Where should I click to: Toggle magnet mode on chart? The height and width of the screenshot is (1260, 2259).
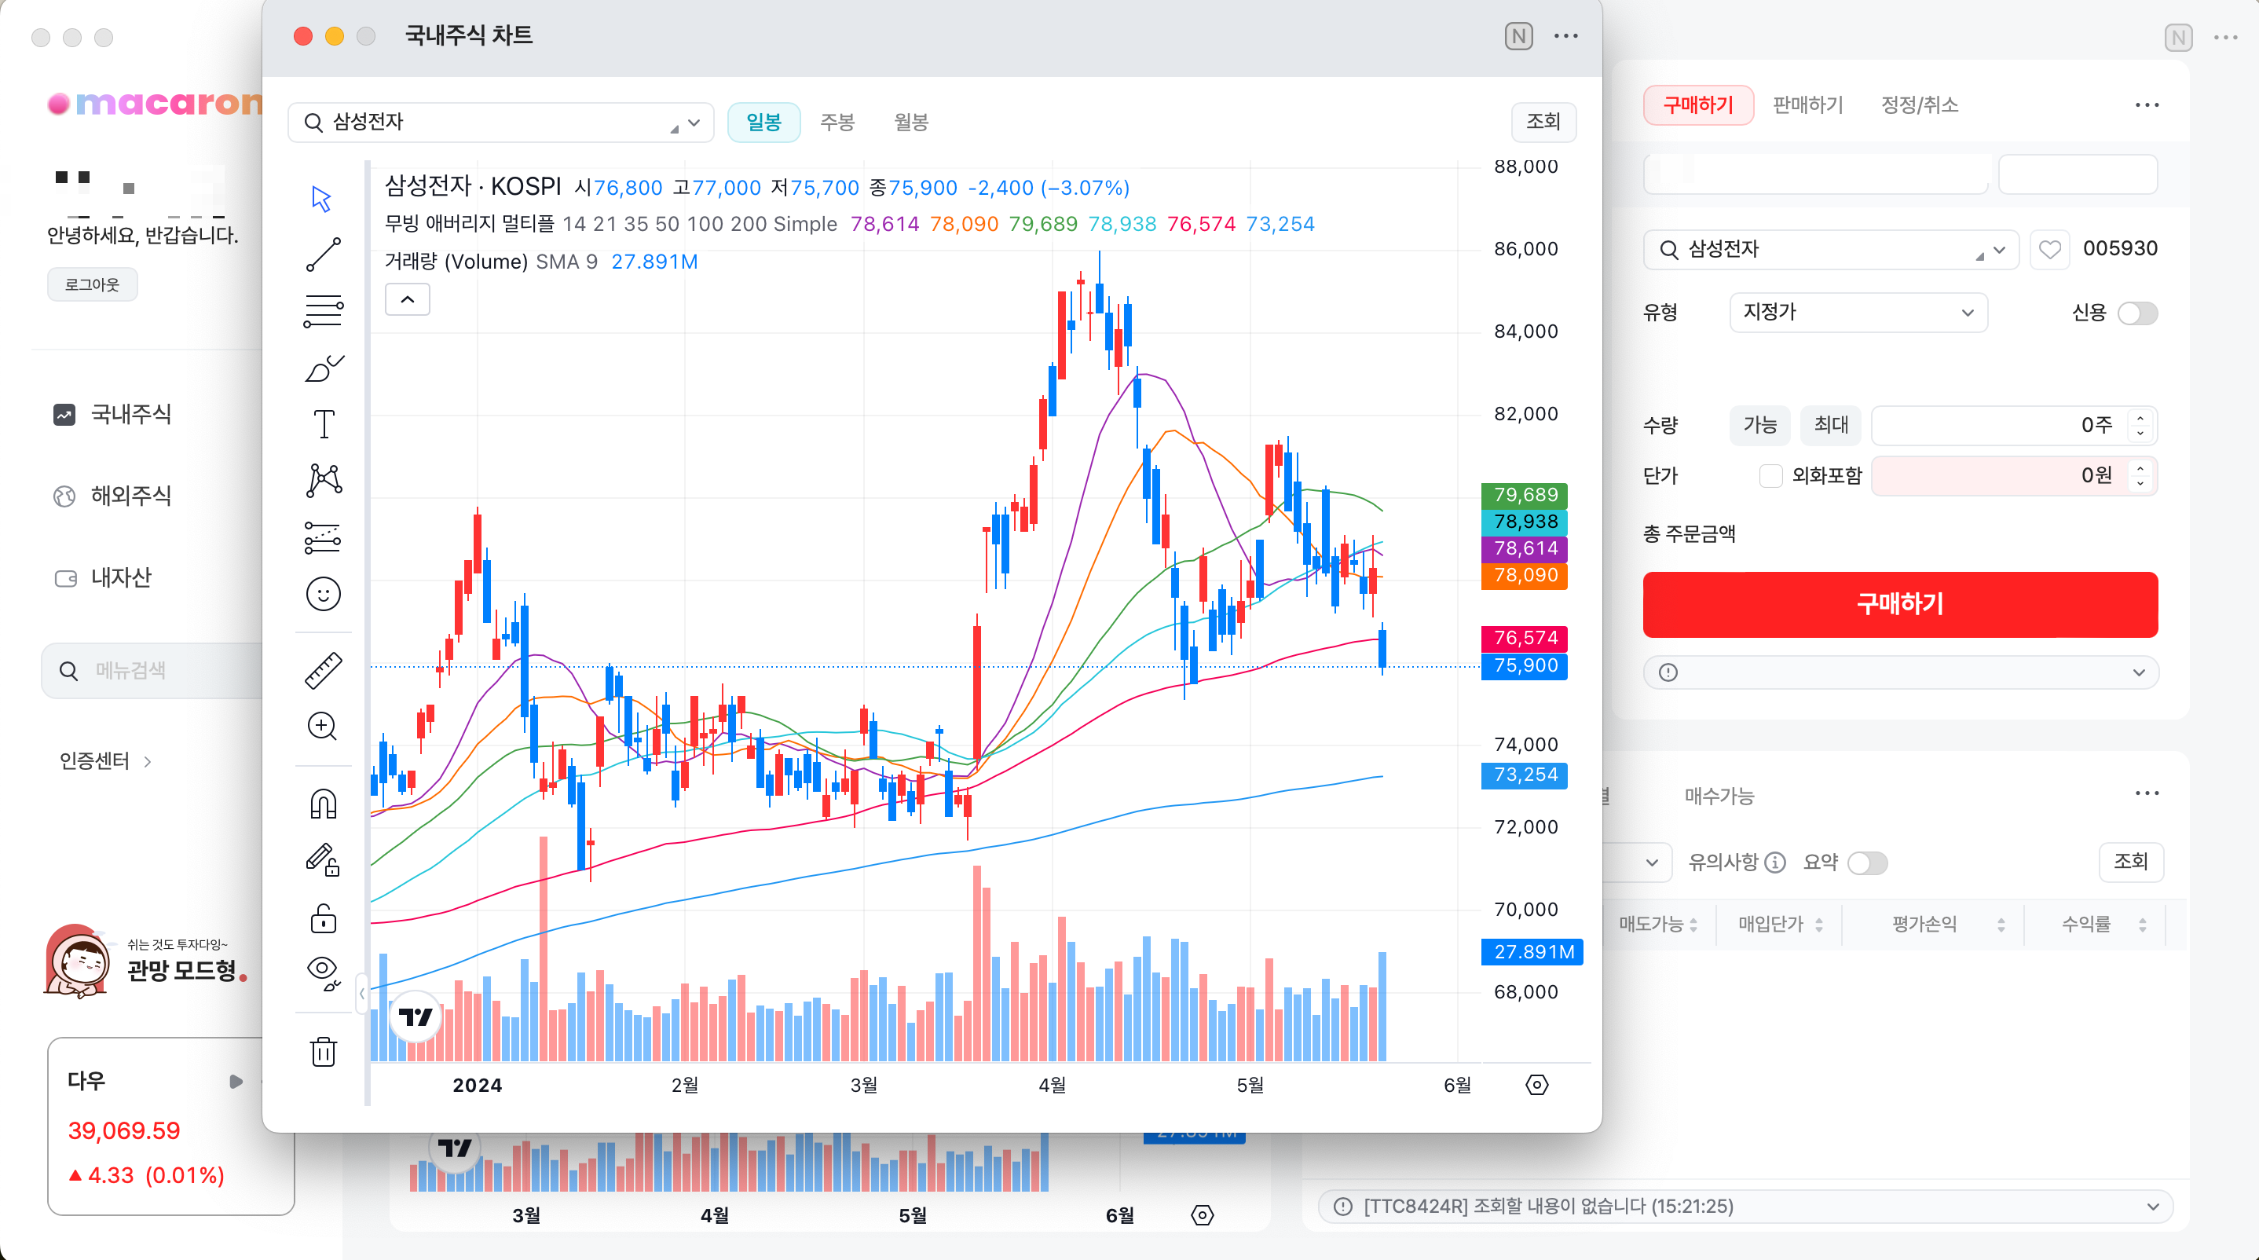click(x=324, y=804)
